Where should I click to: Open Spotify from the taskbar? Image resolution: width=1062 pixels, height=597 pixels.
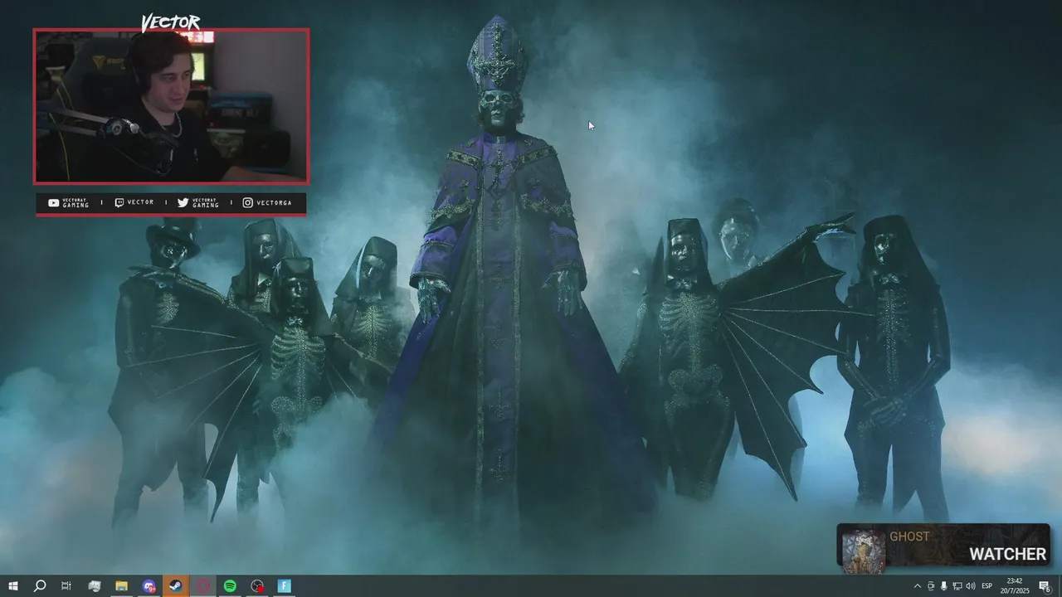click(x=230, y=586)
